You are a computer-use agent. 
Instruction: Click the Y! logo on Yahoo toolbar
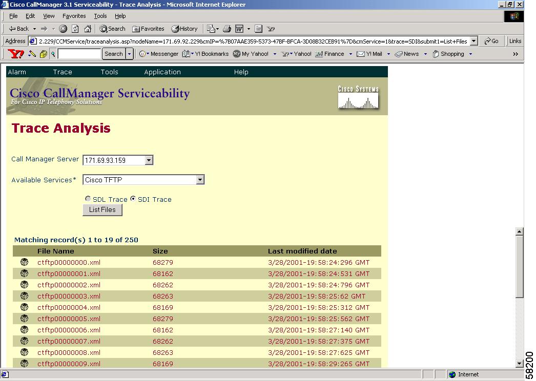tap(16, 54)
